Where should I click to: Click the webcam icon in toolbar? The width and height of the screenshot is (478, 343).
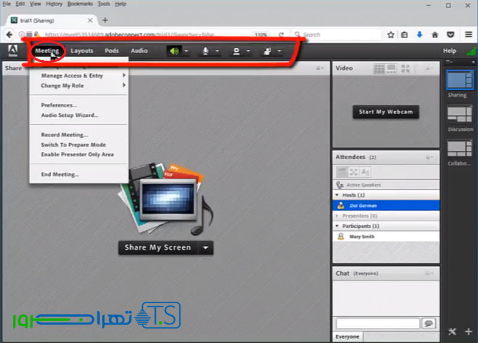tap(237, 51)
